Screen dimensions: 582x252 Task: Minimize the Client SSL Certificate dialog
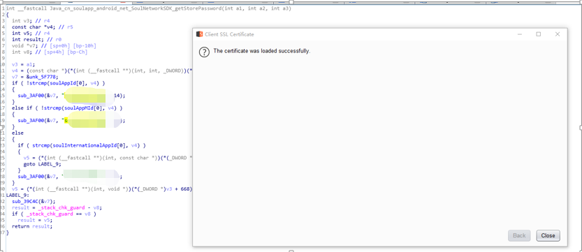tap(520, 34)
